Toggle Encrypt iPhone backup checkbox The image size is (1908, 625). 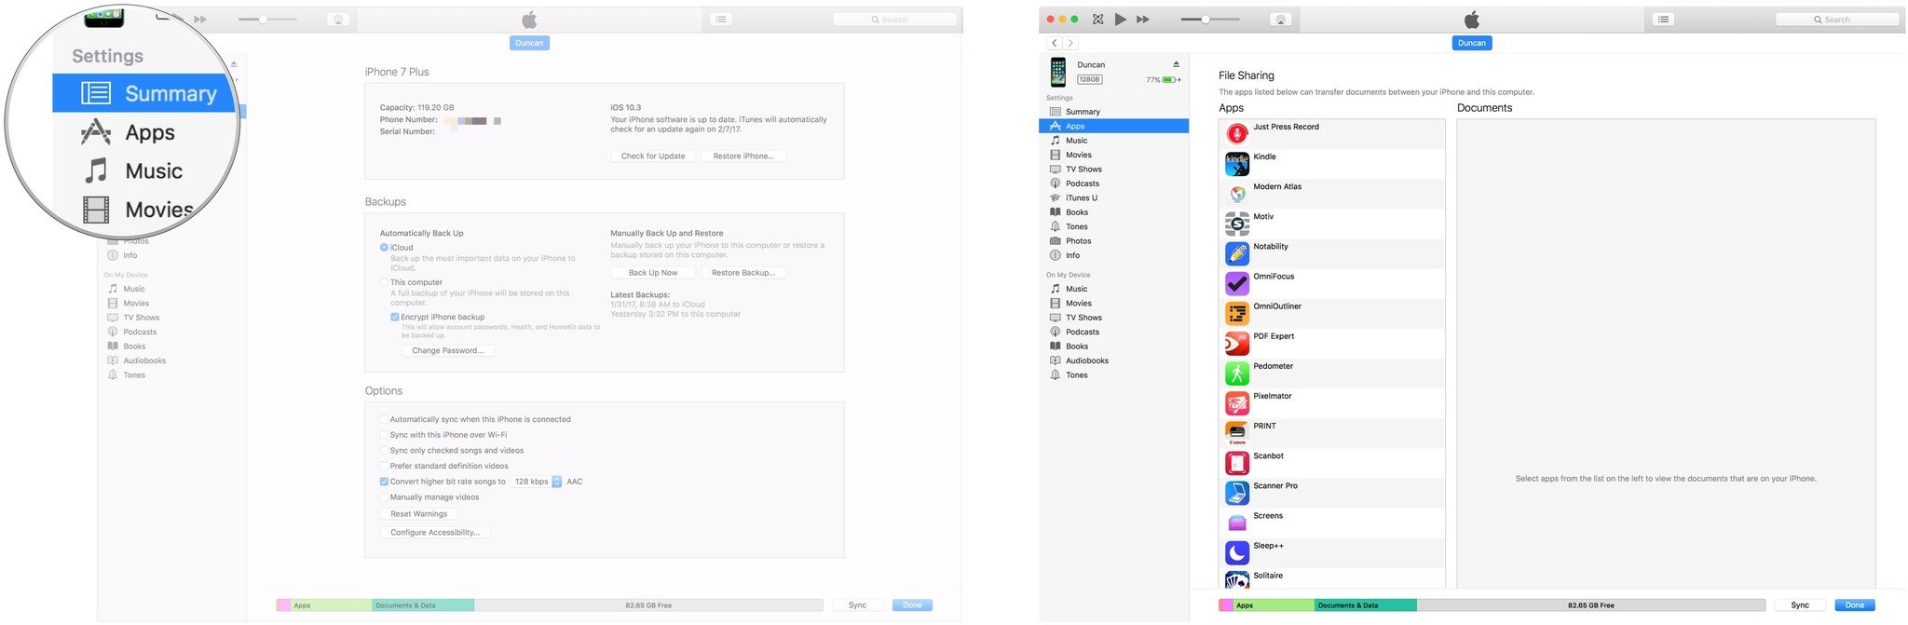coord(395,317)
